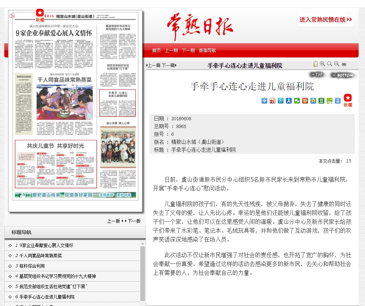This screenshot has height=306, width=365.
Task: Open the blue plus more-share icon
Action: 264,101
